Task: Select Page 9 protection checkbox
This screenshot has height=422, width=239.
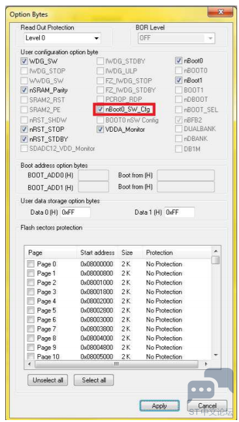Action: (x=31, y=347)
